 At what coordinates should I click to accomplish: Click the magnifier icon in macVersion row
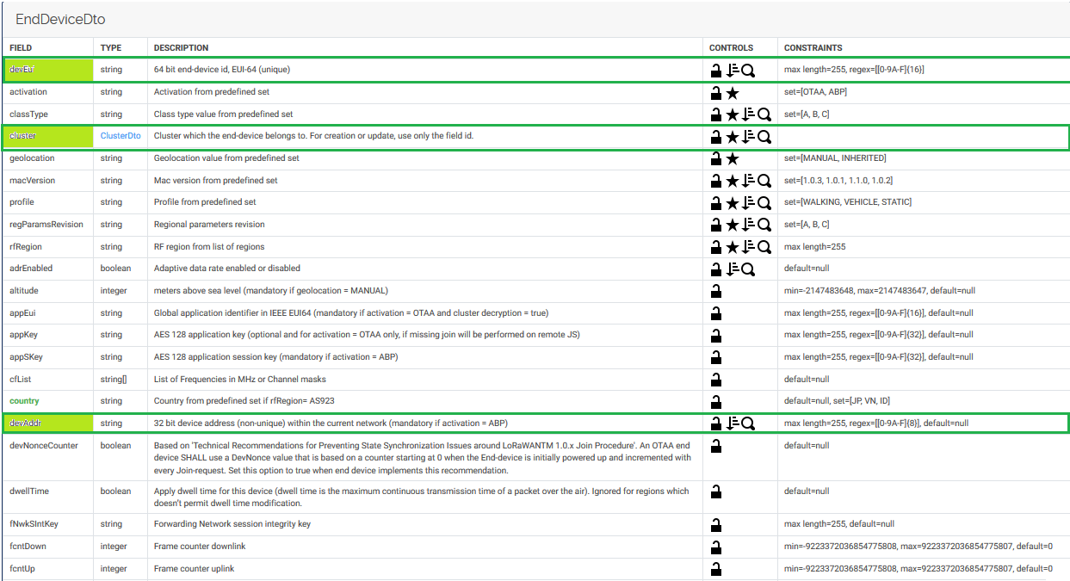[x=764, y=181]
